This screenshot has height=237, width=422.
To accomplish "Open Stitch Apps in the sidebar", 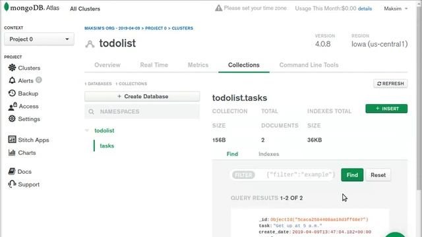I will 28,140.
